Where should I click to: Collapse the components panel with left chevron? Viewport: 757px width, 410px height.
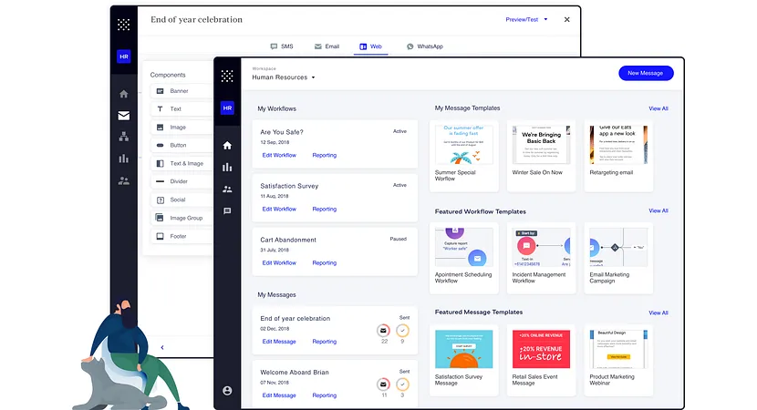pos(162,347)
